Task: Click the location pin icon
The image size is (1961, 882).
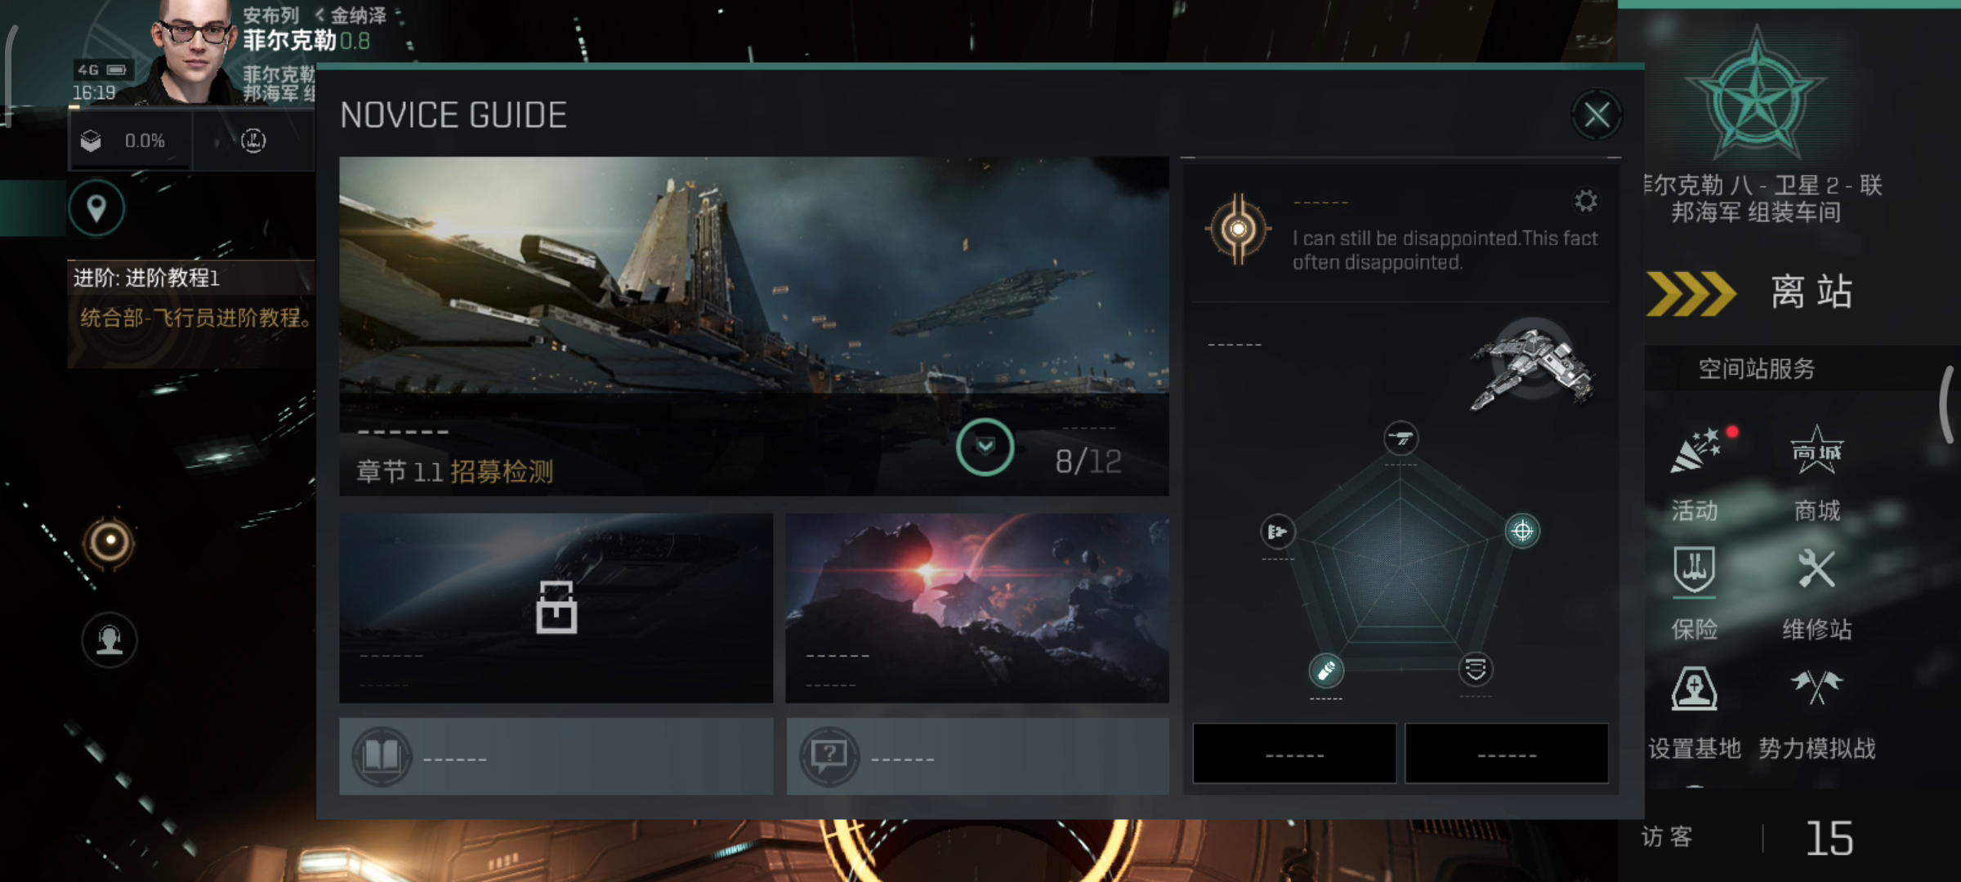Action: (x=96, y=208)
